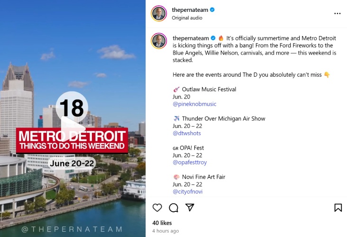
Task: Click the verified badge next to caption username
Action: pos(213,38)
